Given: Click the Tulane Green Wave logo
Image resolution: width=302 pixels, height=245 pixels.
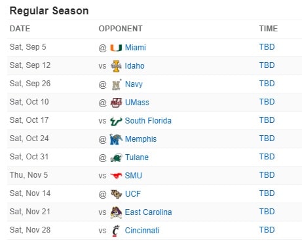Looking at the screenshot, I should tap(116, 157).
